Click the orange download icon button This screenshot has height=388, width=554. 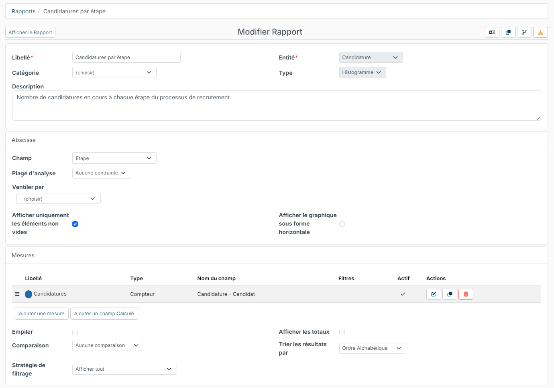tap(540, 33)
